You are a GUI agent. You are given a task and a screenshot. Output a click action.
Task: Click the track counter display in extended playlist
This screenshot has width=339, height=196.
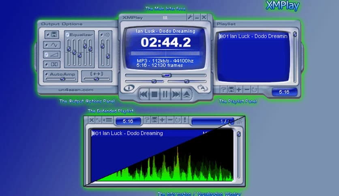pyautogui.click(x=212, y=121)
